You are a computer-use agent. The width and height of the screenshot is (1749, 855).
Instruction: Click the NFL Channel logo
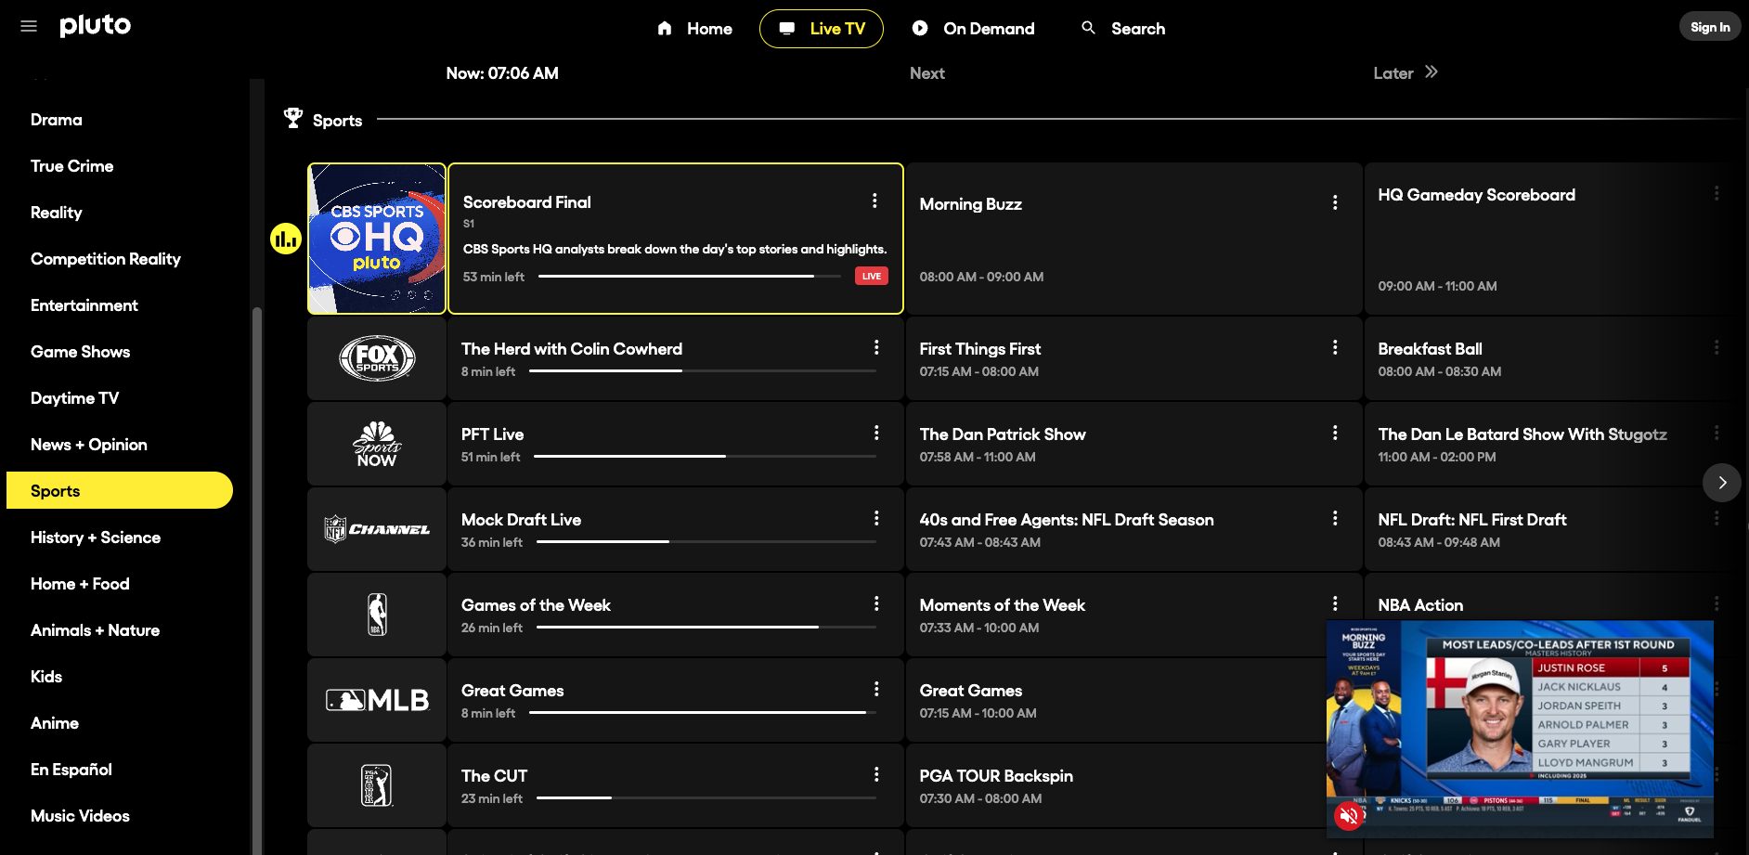tap(376, 528)
